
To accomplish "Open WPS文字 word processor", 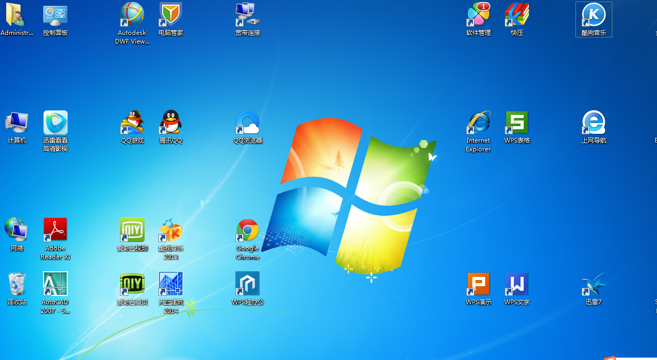I will click(517, 284).
